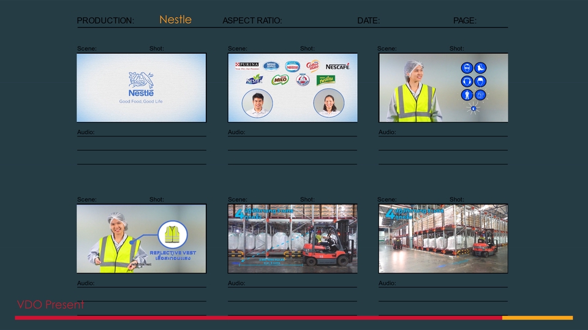This screenshot has width=588, height=330.
Task: Select the ear protection PPE icon
Action: (x=467, y=81)
